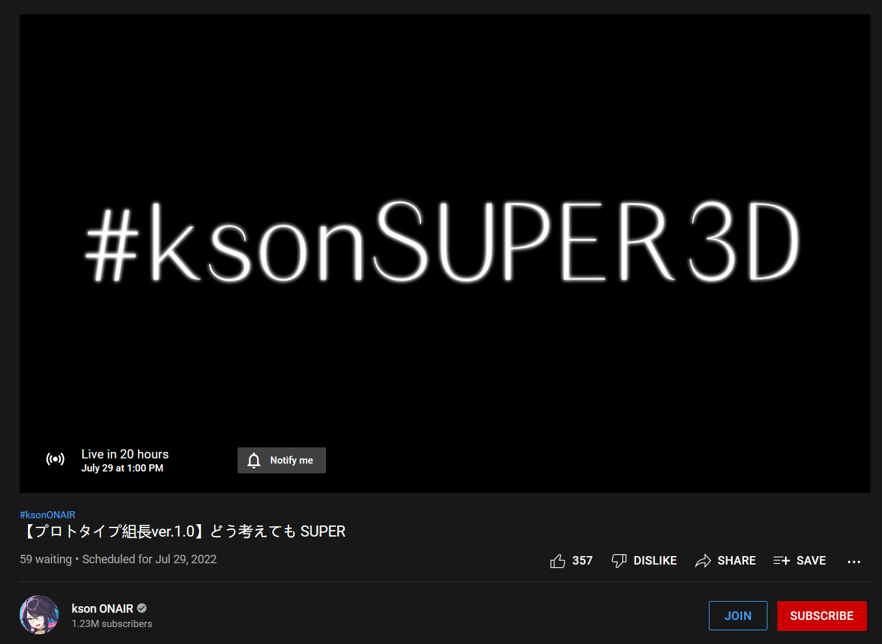
Task: Click the thumbs-down dislike icon
Action: click(619, 561)
